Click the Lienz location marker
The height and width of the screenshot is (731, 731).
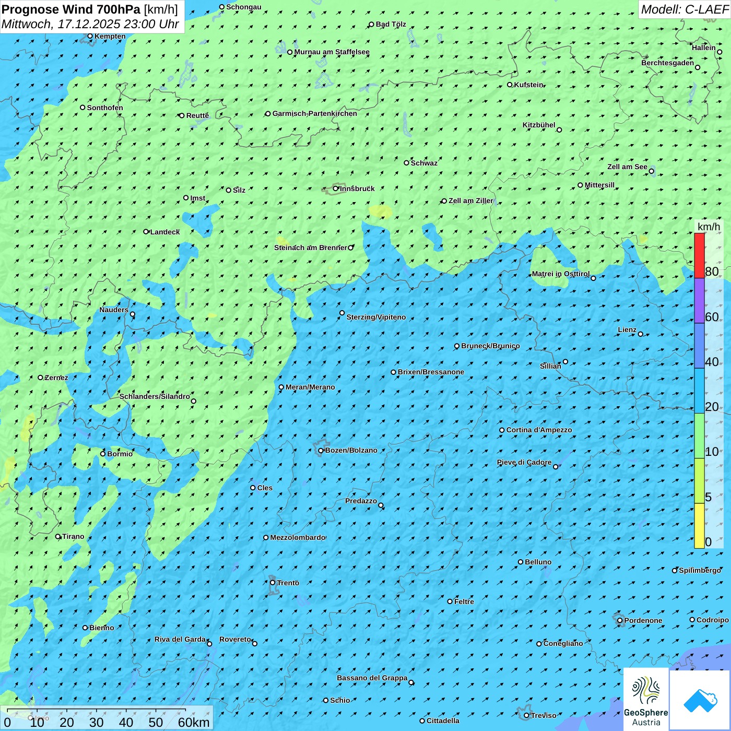641,334
